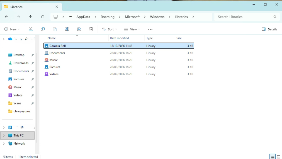Viewport: 282px width, 159px height.
Task: Click the Libraries breadcrumb
Action: tap(181, 17)
